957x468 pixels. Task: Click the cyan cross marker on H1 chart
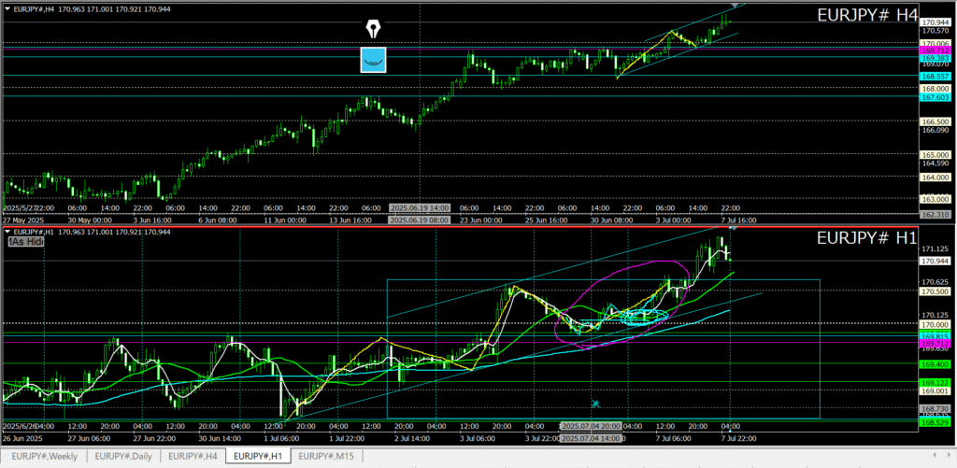(x=595, y=404)
